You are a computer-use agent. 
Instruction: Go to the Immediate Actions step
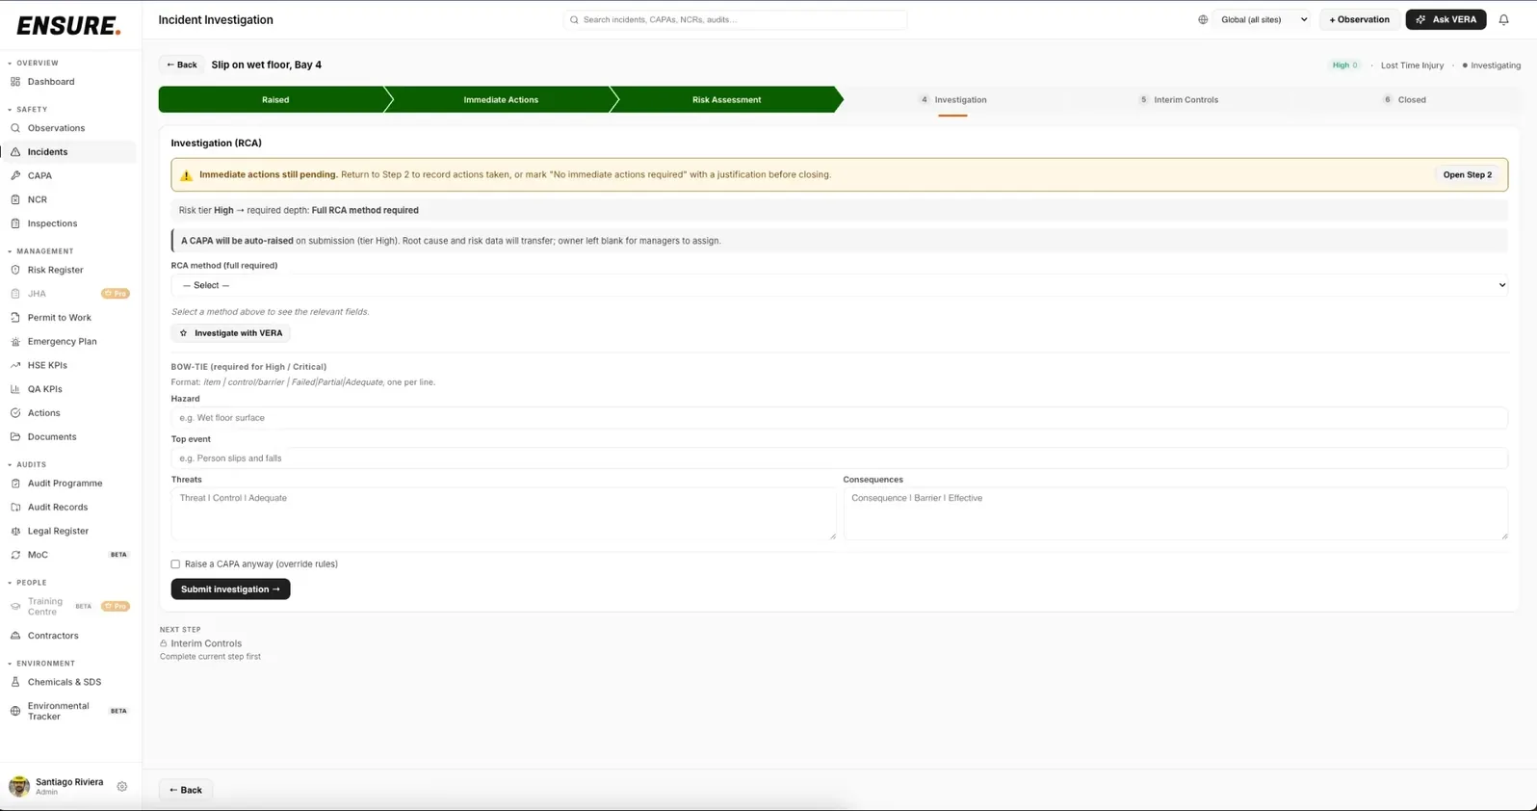point(501,99)
